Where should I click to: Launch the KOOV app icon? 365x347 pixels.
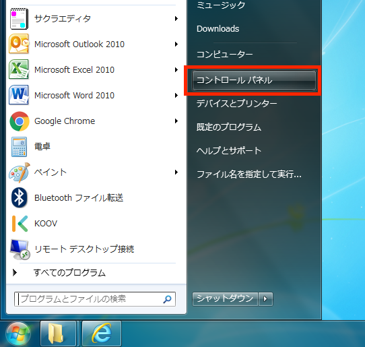pyautogui.click(x=20, y=224)
